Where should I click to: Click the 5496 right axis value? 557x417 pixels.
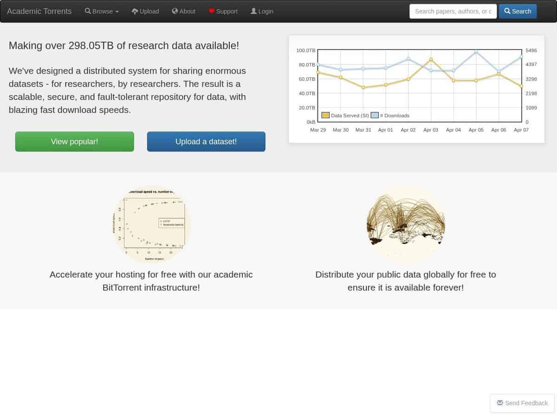[531, 50]
